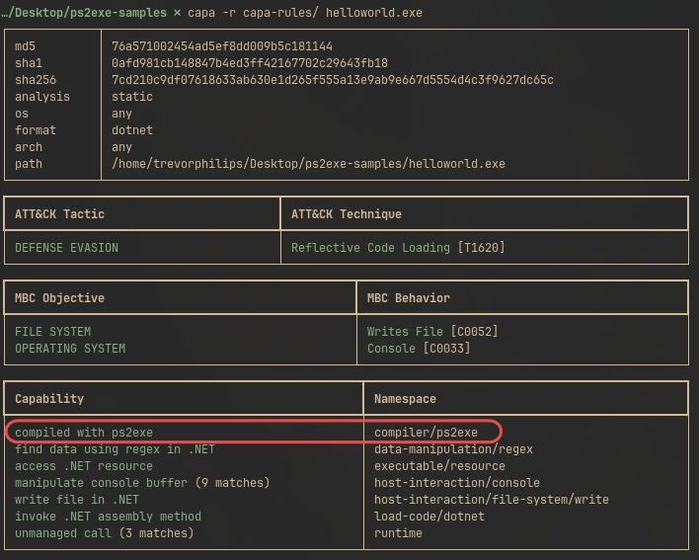Select the 'dotnet' format value

pyautogui.click(x=132, y=130)
